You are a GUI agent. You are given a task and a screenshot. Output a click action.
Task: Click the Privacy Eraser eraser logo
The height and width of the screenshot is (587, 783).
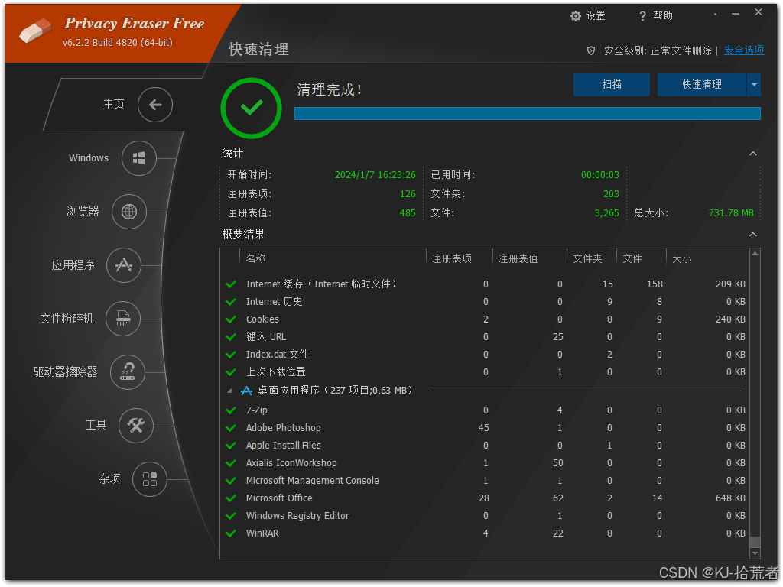coord(35,31)
